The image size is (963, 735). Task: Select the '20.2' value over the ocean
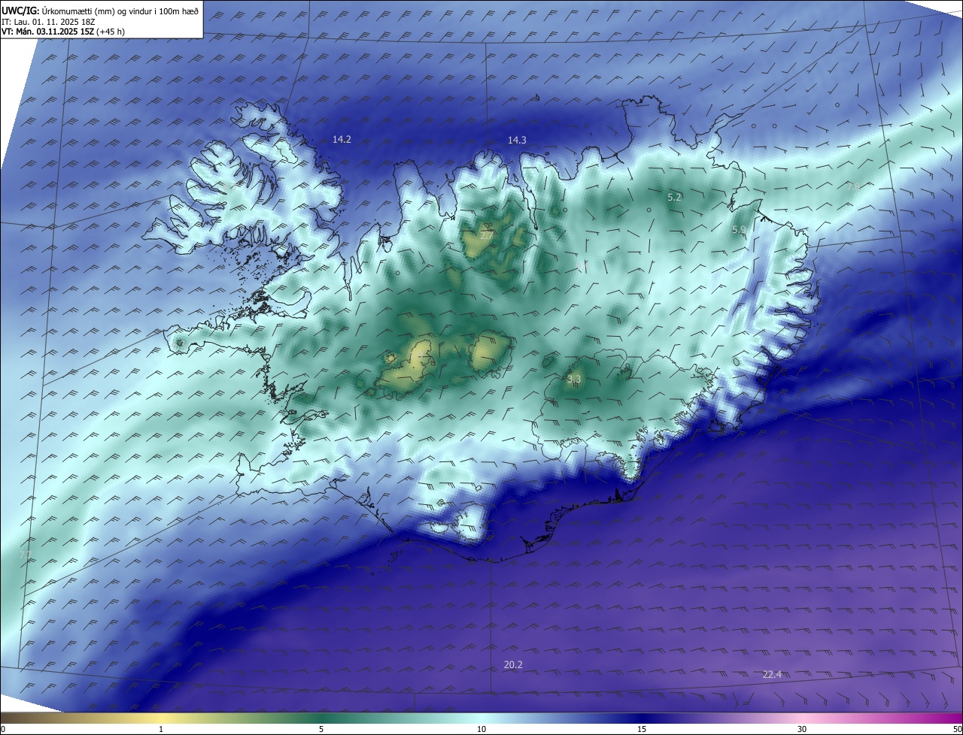click(513, 664)
